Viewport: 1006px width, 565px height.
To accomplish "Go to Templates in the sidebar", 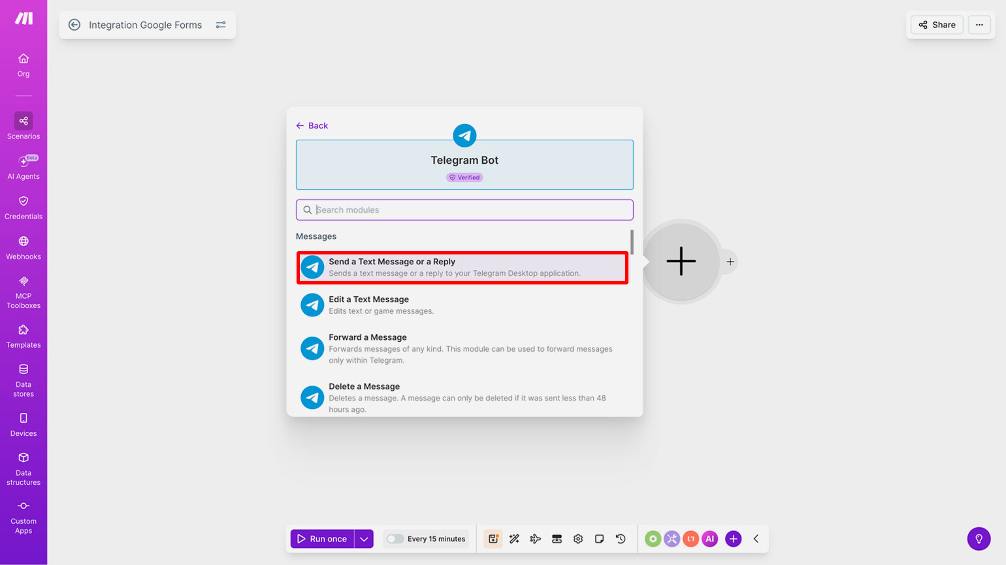I will point(24,336).
